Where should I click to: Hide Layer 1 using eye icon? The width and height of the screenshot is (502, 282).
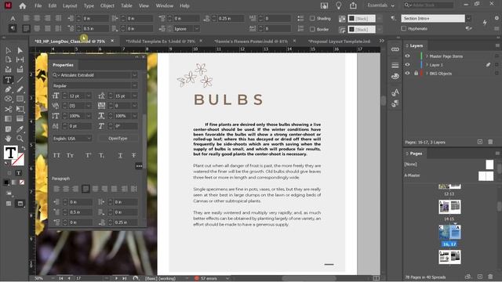[407, 64]
